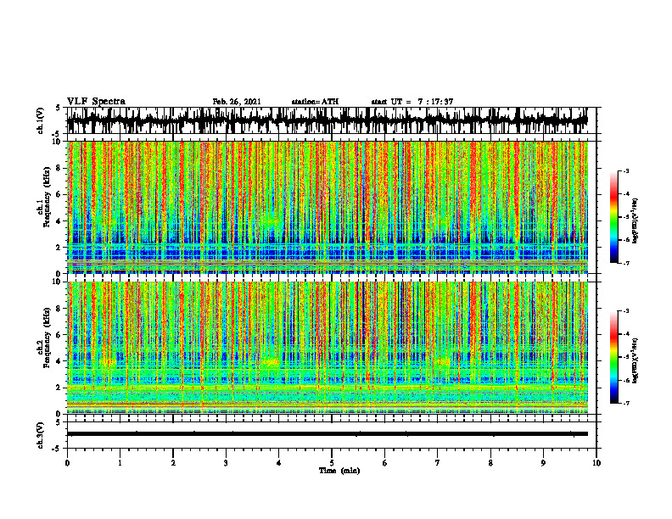The width and height of the screenshot is (672, 519).
Task: Click the "ch.3(V)" waveform axis label
Action: coord(40,435)
